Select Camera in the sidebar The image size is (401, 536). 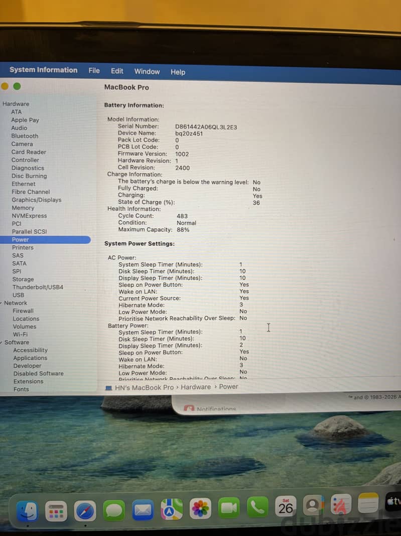click(x=22, y=144)
